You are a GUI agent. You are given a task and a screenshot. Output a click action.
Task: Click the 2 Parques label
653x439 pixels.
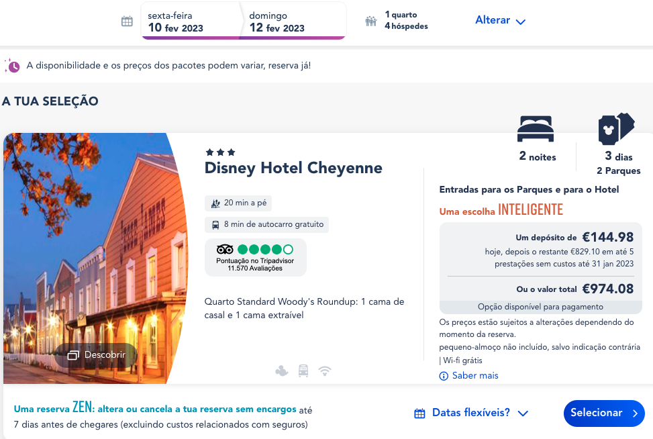tap(618, 170)
